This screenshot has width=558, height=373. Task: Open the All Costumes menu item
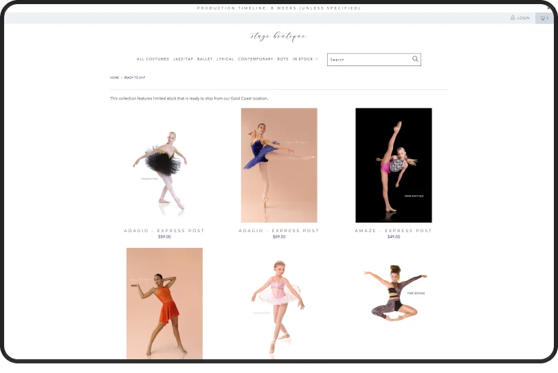153,59
